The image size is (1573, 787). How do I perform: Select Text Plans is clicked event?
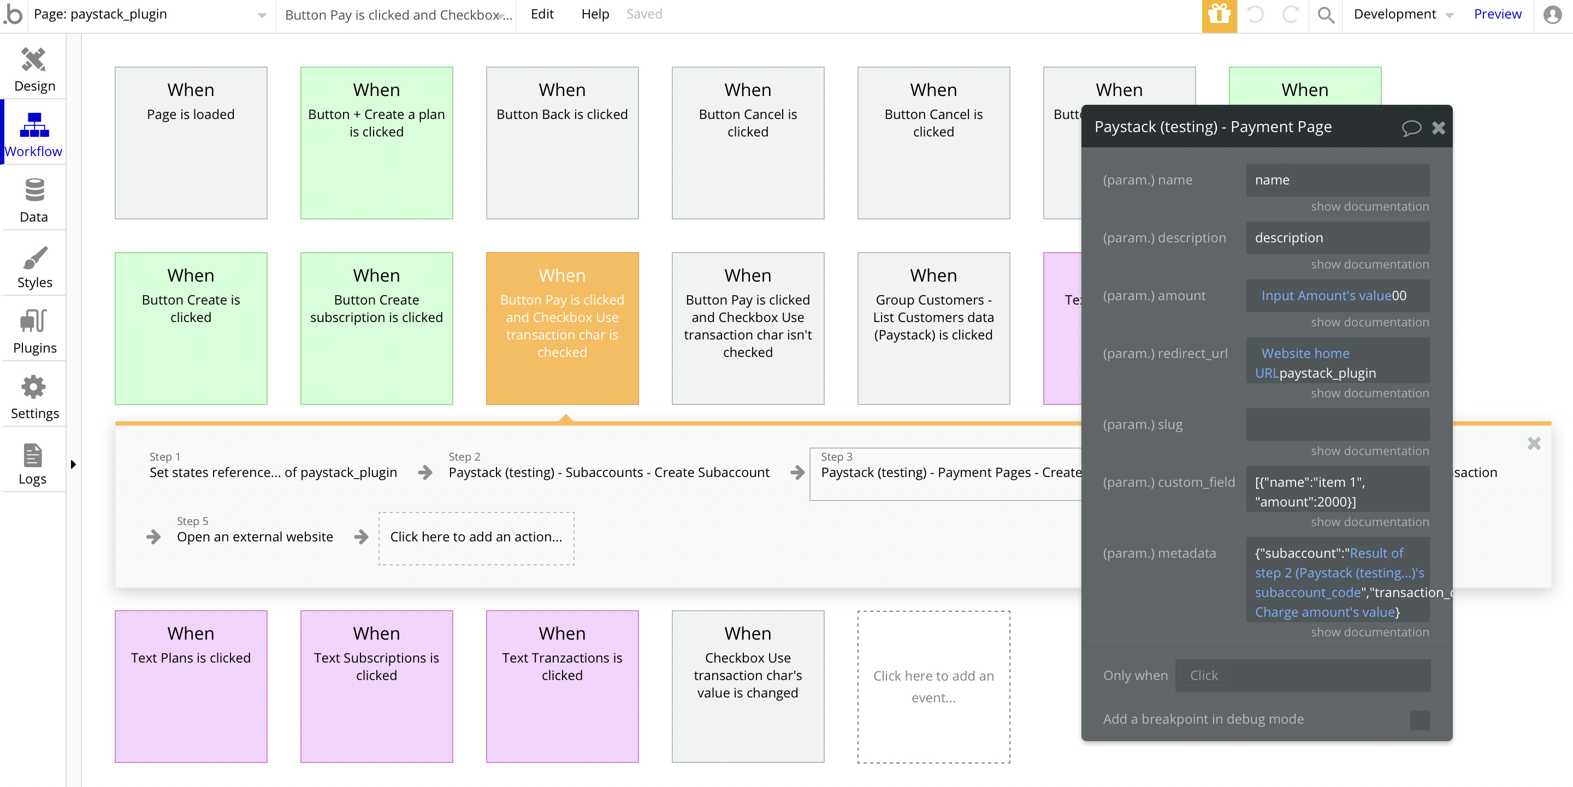click(x=191, y=687)
